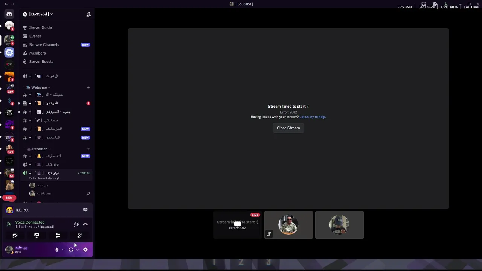This screenshot has width=482, height=271.
Task: Open the Events calendar item
Action: (x=56, y=36)
